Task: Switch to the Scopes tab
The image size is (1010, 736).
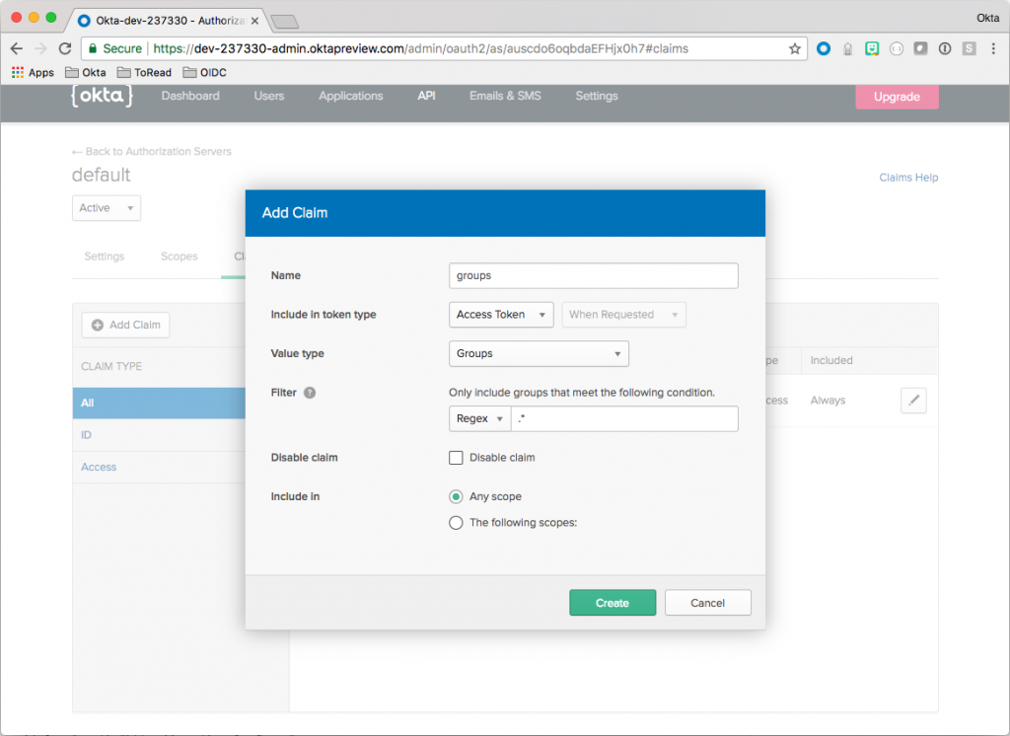Action: tap(180, 257)
